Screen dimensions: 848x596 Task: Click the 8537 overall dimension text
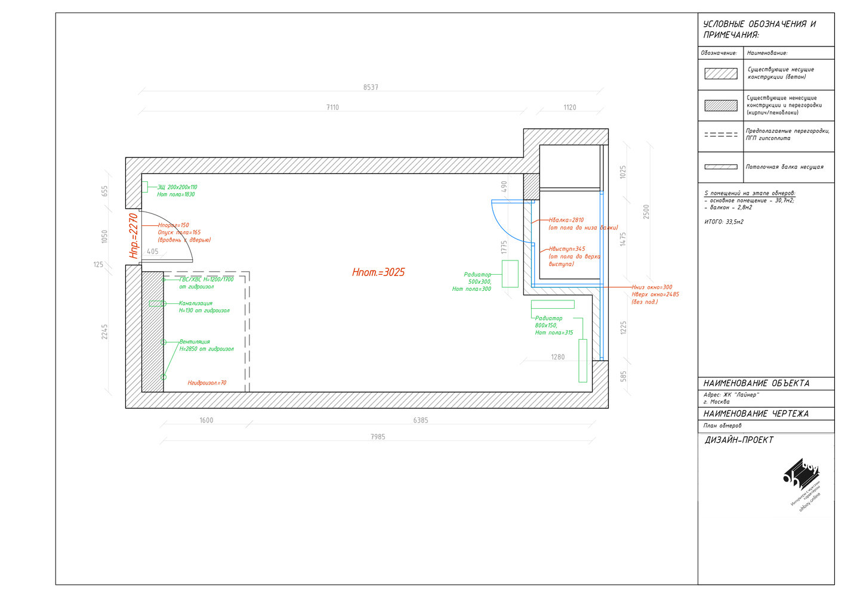point(371,88)
